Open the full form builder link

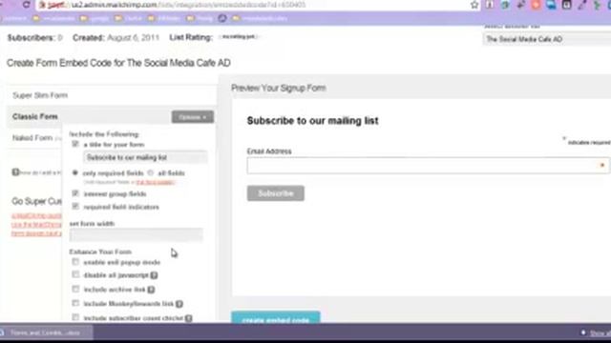155,182
